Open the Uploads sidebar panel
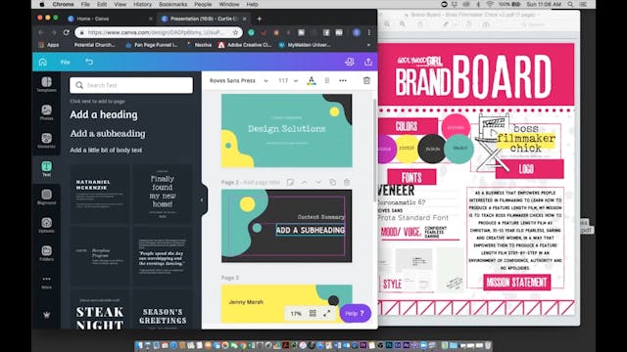Screen dimensions: 627x352 [46, 225]
